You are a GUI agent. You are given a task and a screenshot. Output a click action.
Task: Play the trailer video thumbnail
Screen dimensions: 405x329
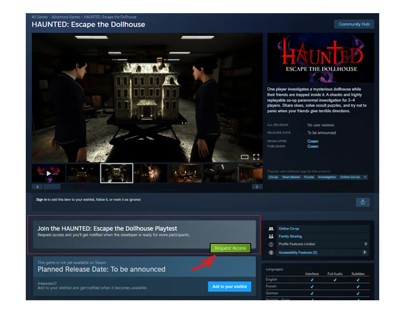coord(48,173)
